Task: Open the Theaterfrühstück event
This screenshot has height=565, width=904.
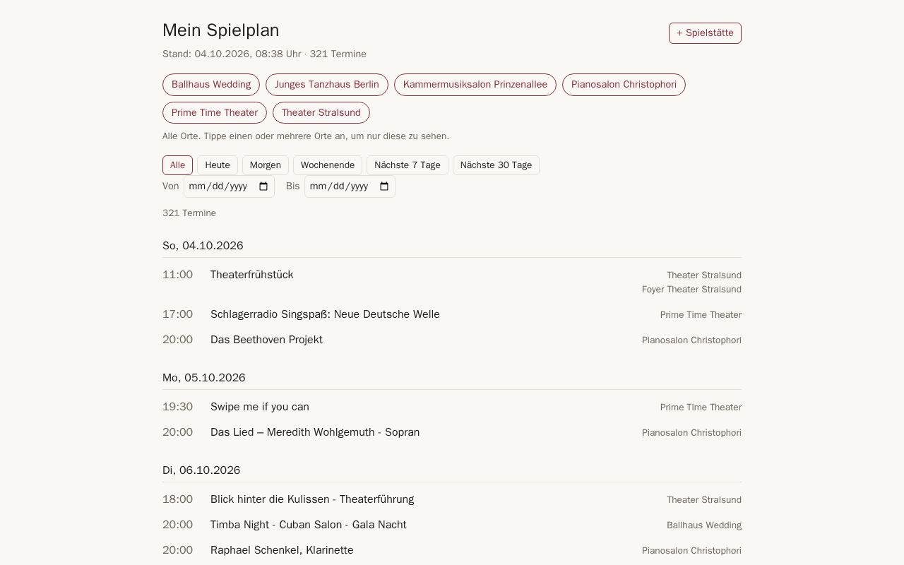Action: tap(252, 275)
